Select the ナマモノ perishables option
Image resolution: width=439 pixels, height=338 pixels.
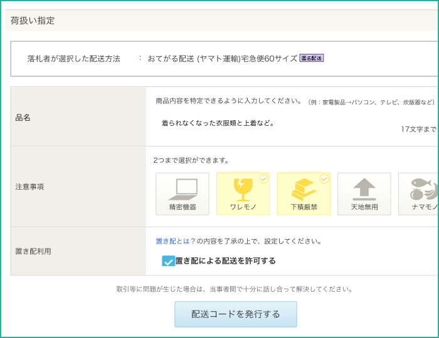pyautogui.click(x=418, y=194)
